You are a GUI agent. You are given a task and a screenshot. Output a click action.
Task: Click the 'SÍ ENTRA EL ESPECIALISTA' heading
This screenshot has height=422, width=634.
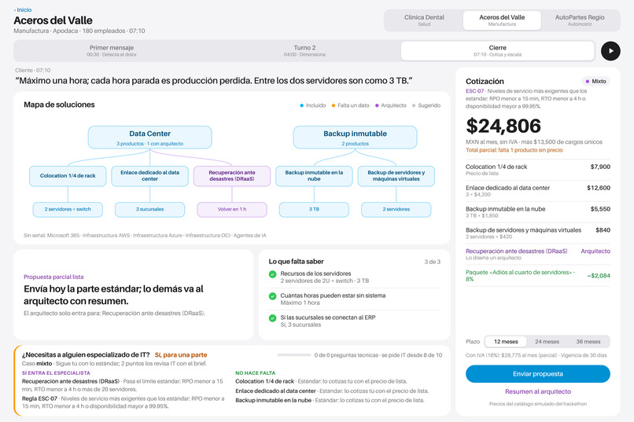[x=56, y=373]
